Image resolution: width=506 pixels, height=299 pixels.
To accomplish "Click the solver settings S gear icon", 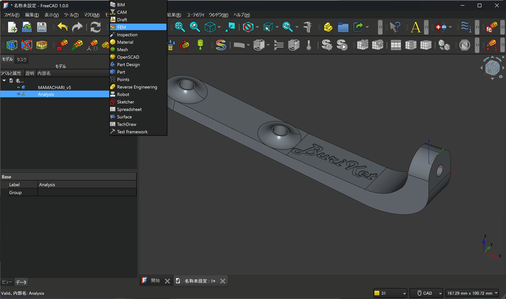I will click(x=327, y=45).
